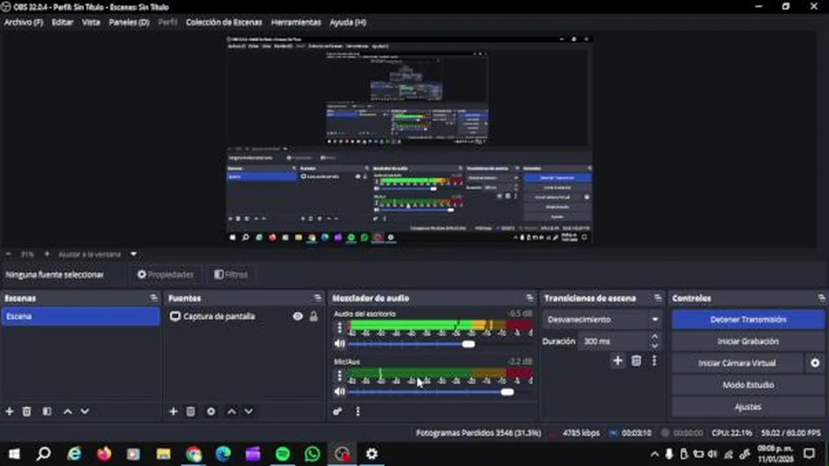Mute Mic/Aux speaker icon
The height and width of the screenshot is (466, 829).
point(340,392)
